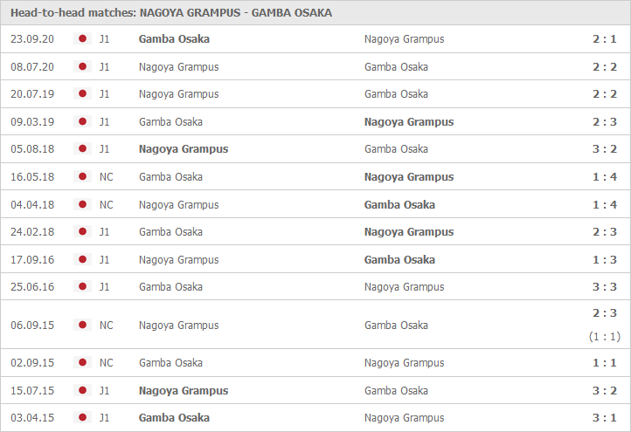Click the Japan flag in the 09.03.19 row

point(82,121)
